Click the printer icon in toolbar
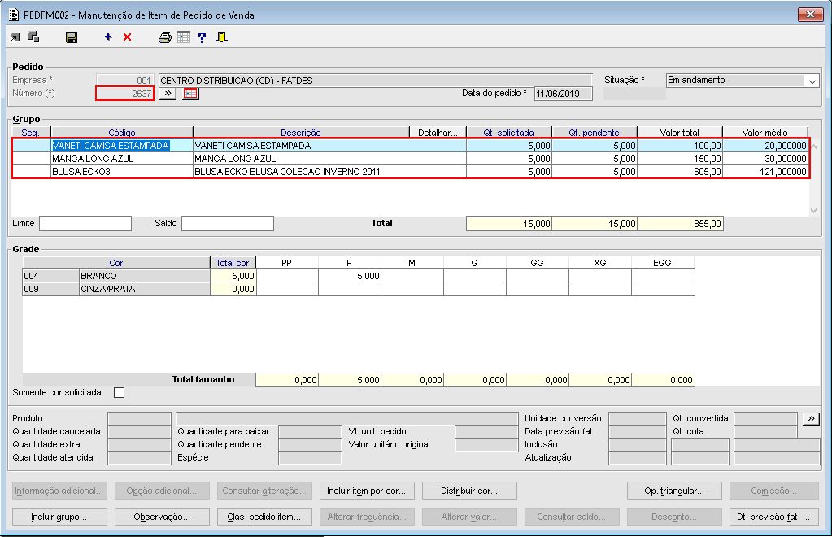832x537 pixels. click(165, 37)
